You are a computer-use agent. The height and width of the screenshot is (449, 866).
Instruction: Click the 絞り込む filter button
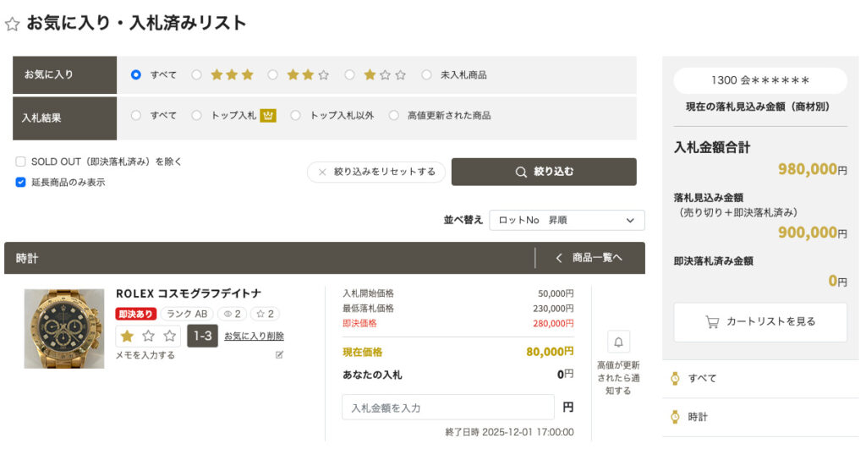coord(544,172)
